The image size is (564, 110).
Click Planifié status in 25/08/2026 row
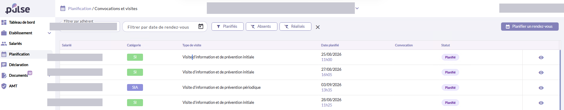450,57
